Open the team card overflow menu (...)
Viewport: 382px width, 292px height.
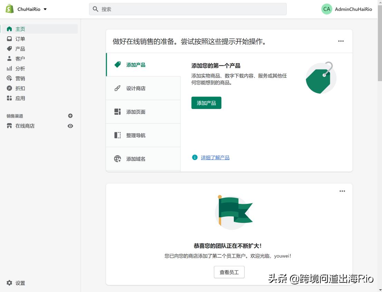point(342,191)
